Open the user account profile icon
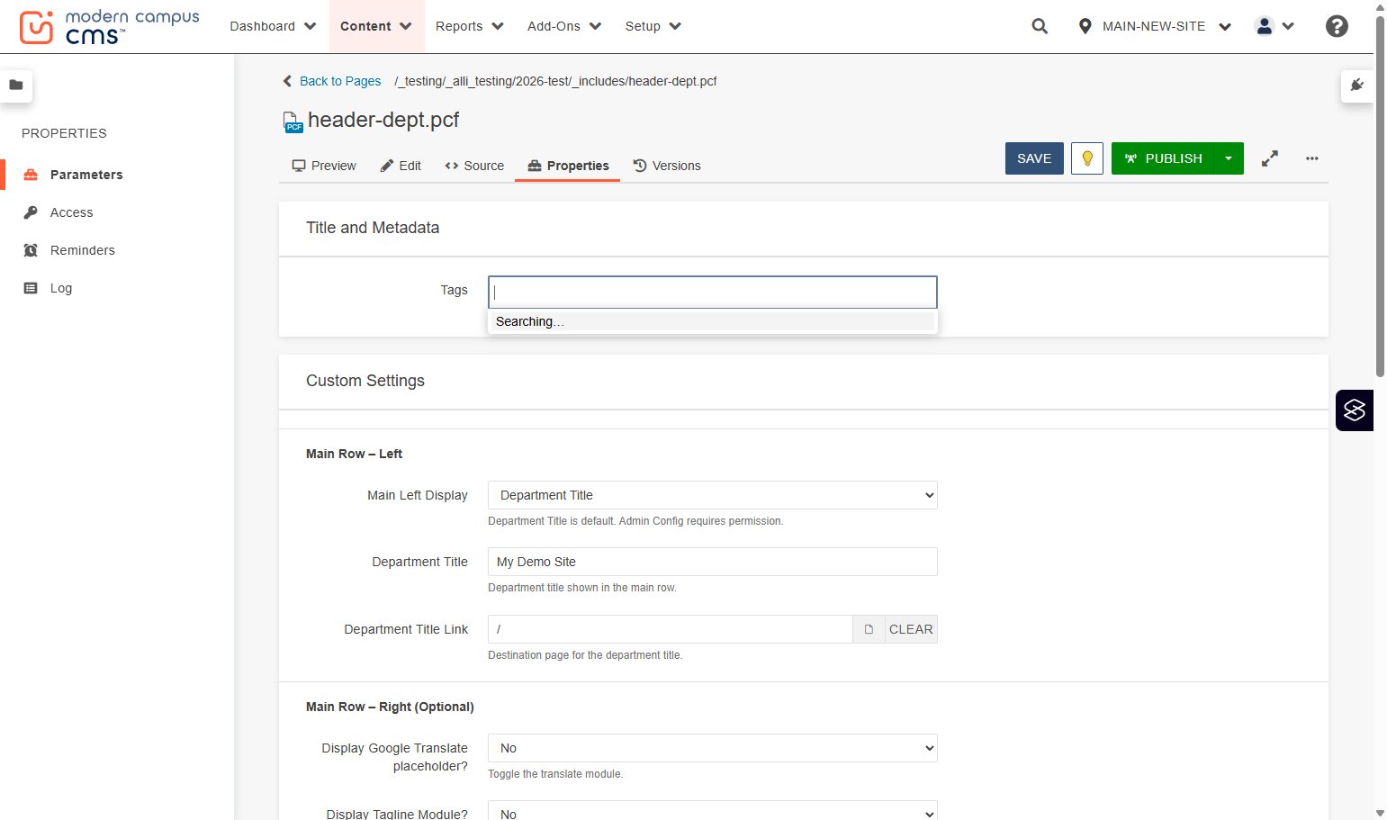 pyautogui.click(x=1265, y=26)
